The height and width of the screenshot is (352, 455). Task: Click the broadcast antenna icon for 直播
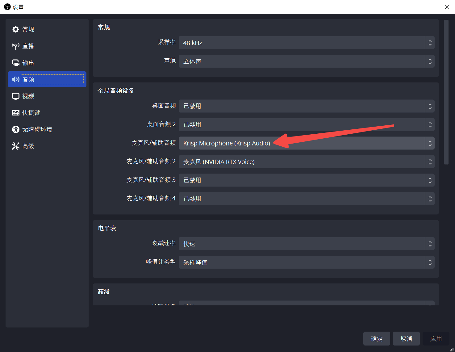(15, 46)
